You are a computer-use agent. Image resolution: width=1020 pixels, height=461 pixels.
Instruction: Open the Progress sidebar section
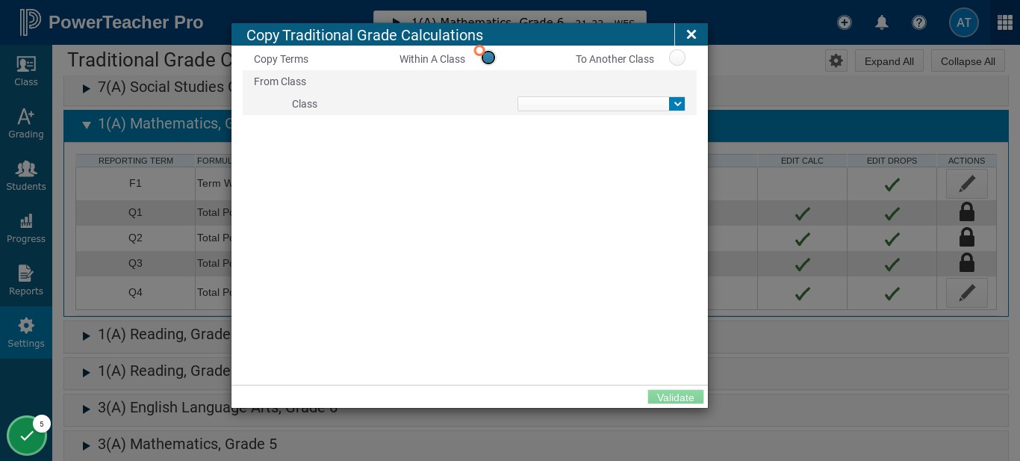coord(26,228)
